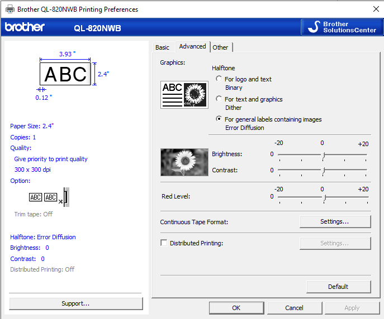Click the brother logo in the banner

tap(25, 27)
